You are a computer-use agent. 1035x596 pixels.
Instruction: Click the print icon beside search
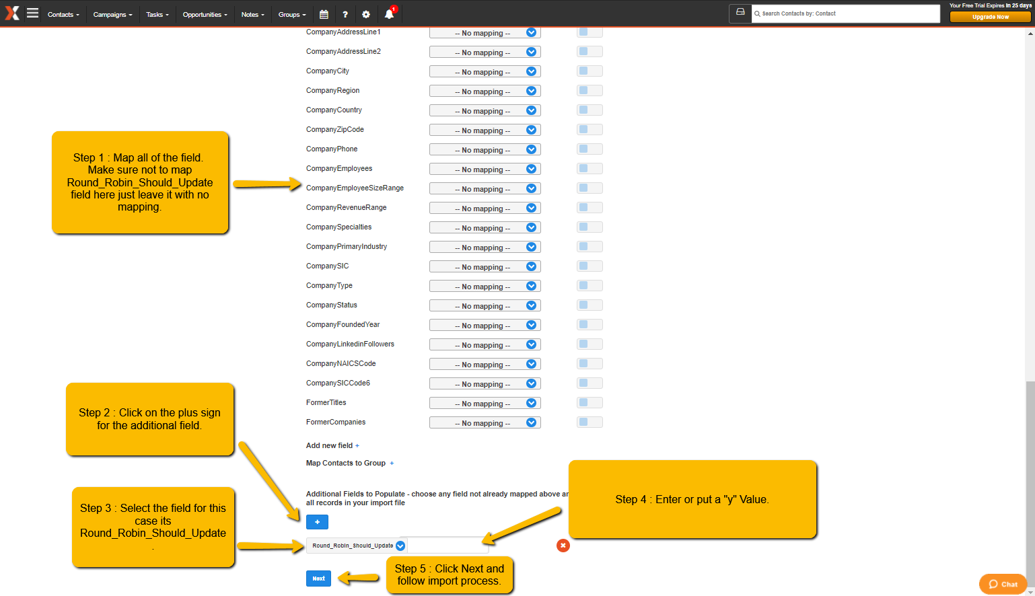(x=740, y=13)
